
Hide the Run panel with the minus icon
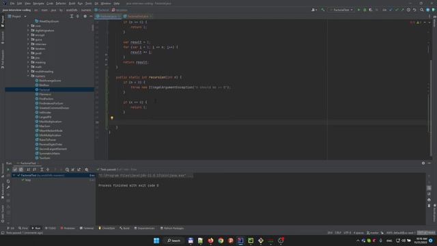[x=429, y=163]
